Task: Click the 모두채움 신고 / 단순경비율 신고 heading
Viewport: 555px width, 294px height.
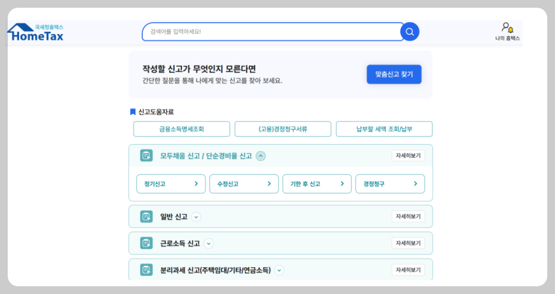Action: tap(206, 155)
